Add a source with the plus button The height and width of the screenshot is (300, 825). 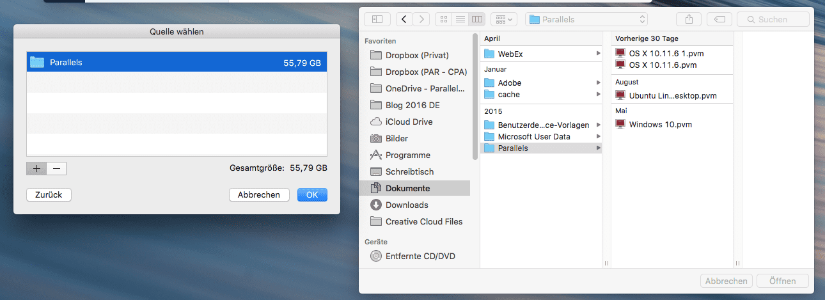pyautogui.click(x=36, y=168)
